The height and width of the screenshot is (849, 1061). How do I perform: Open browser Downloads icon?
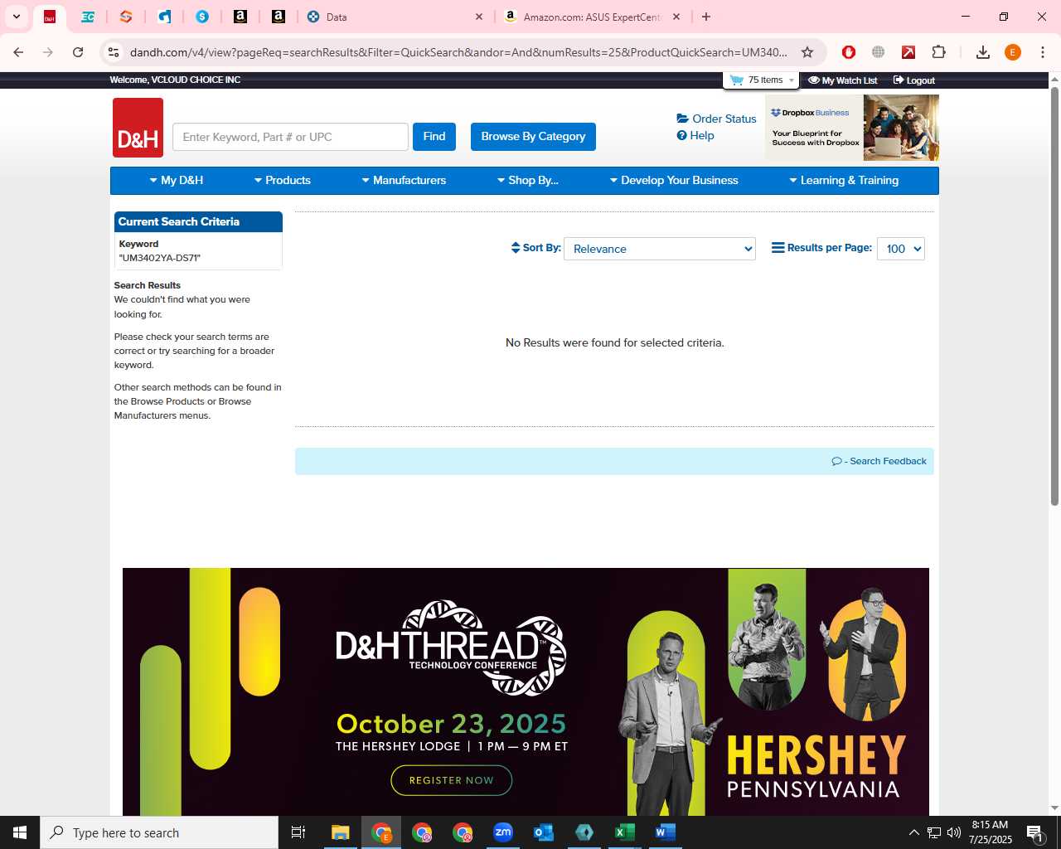coord(983,52)
